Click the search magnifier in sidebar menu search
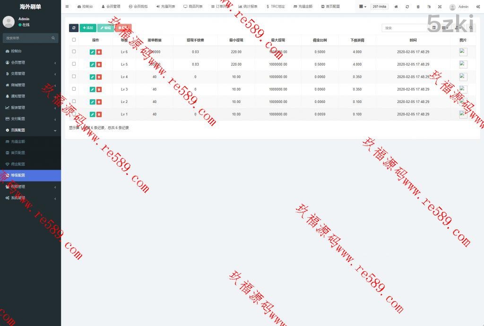The height and width of the screenshot is (326, 484). pyautogui.click(x=53, y=38)
